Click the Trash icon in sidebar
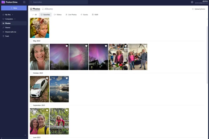This screenshot has height=139, width=209. [3, 36]
